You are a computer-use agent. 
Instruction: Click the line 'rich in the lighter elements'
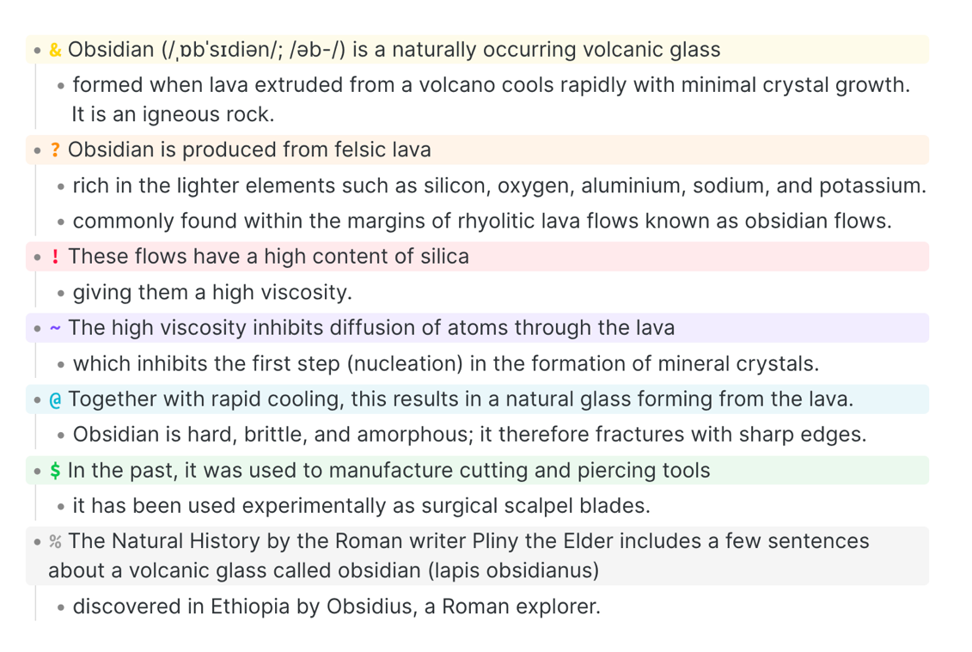coord(499,186)
